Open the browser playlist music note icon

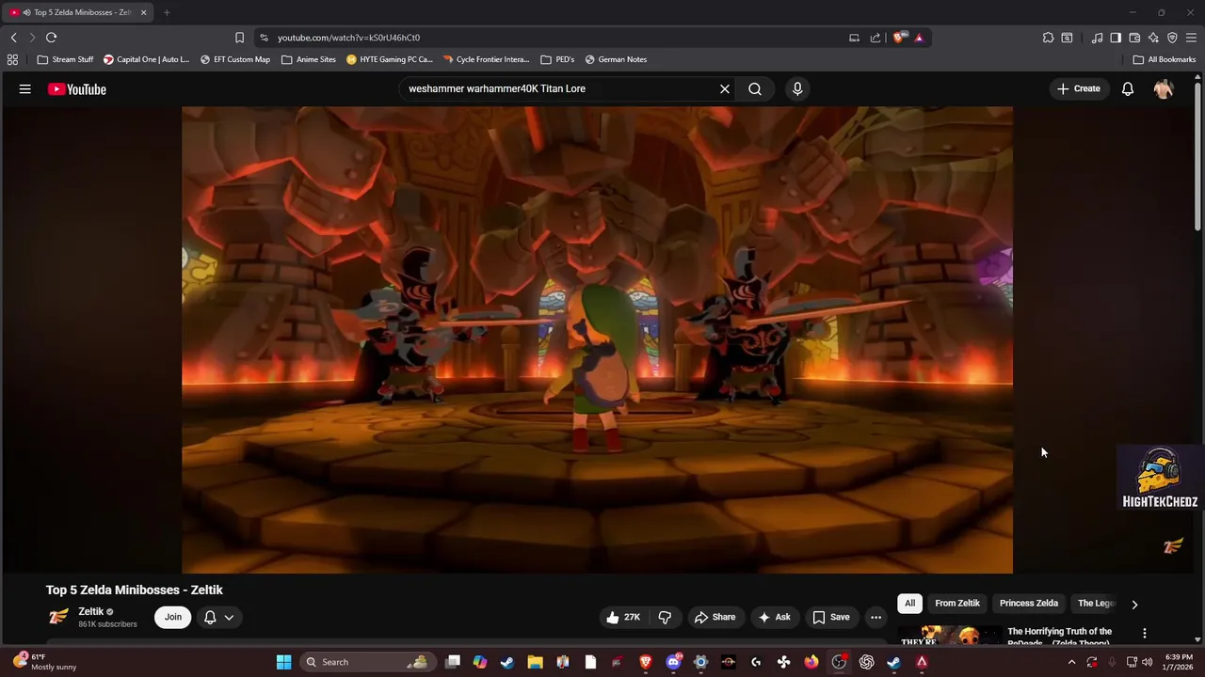tap(1097, 38)
